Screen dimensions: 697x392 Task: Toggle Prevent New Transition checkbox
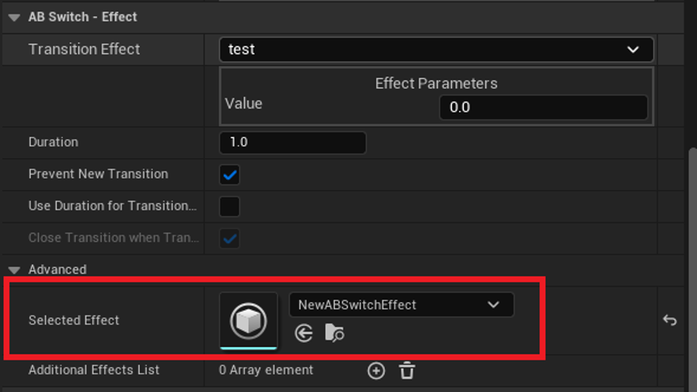tap(229, 174)
